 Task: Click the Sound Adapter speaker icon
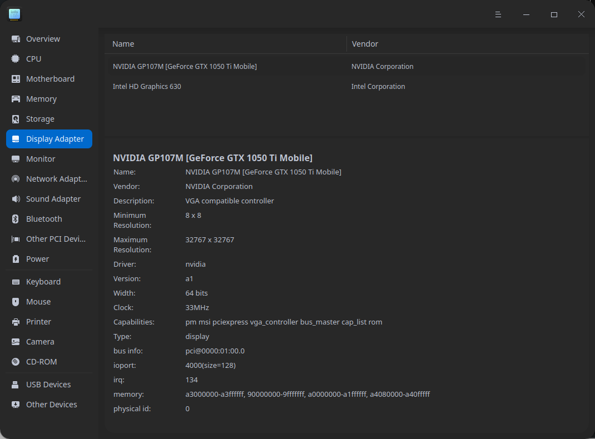[16, 199]
